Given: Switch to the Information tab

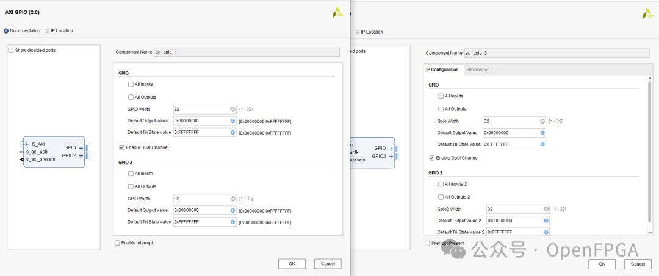Looking at the screenshot, I should tap(478, 69).
